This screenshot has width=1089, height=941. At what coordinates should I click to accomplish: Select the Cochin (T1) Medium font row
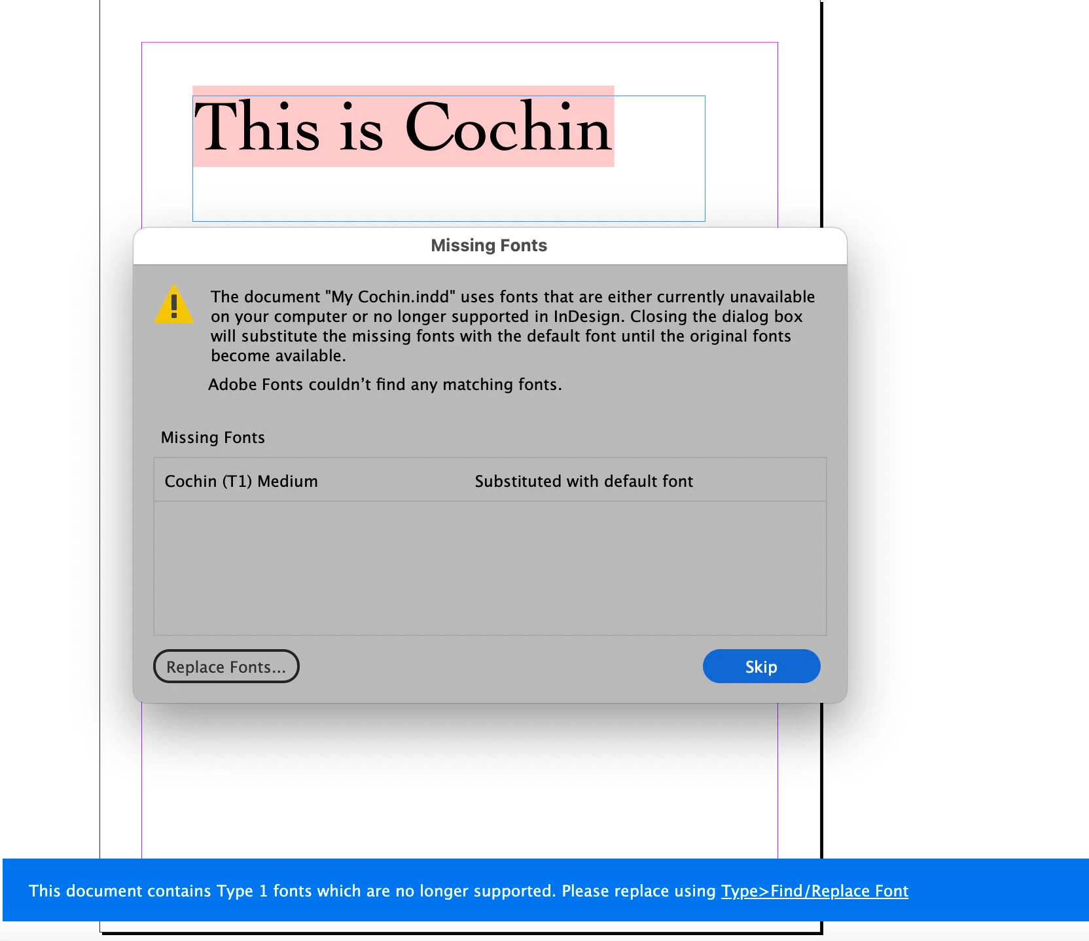coord(490,481)
